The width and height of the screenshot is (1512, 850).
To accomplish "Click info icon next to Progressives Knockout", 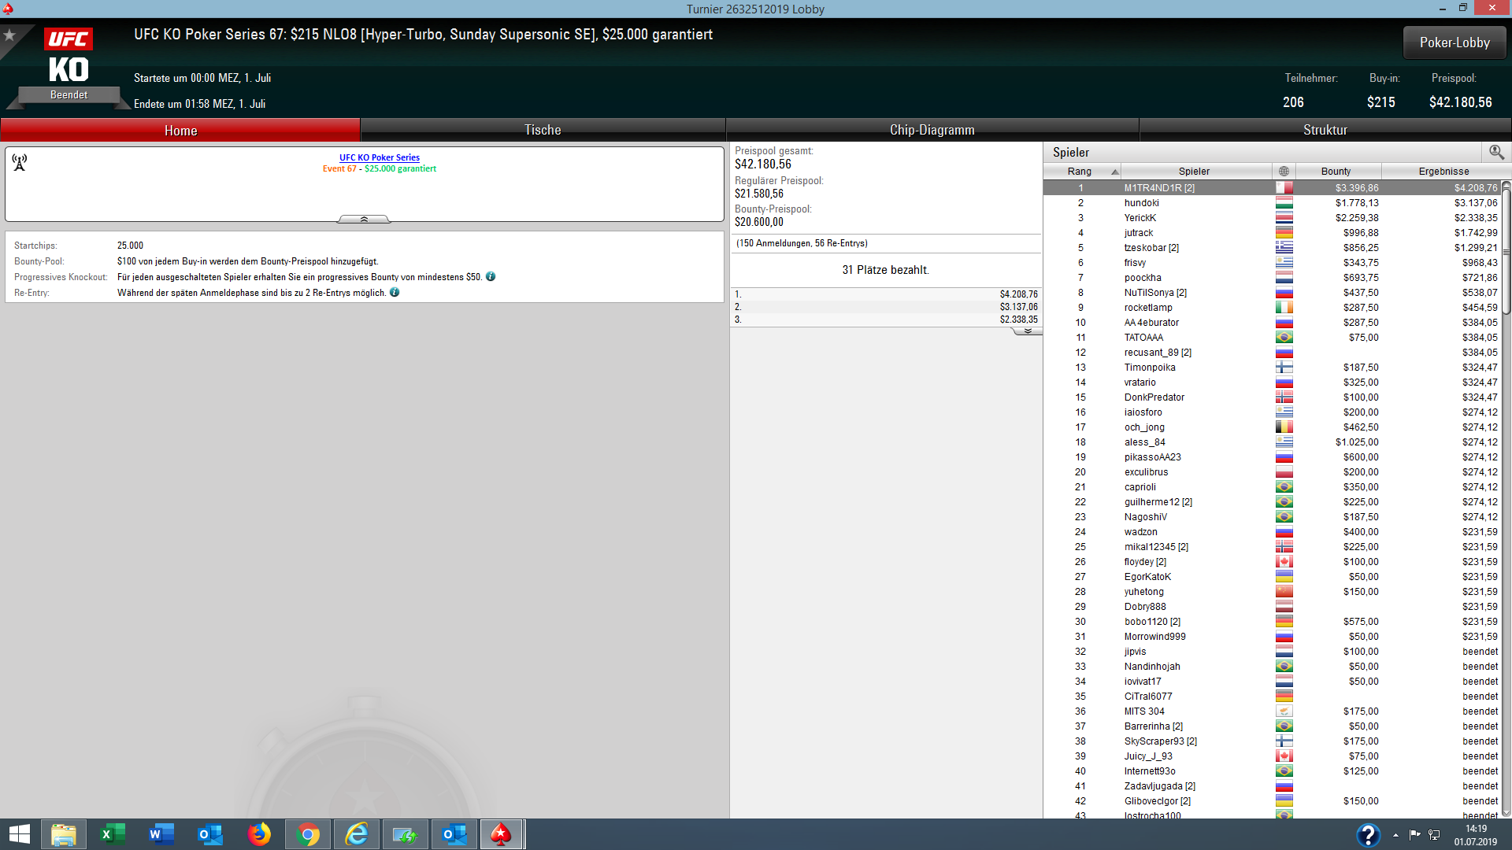I will 491,277.
